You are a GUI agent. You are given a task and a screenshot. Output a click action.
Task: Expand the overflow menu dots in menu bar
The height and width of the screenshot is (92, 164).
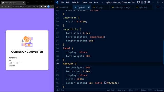(102, 2)
